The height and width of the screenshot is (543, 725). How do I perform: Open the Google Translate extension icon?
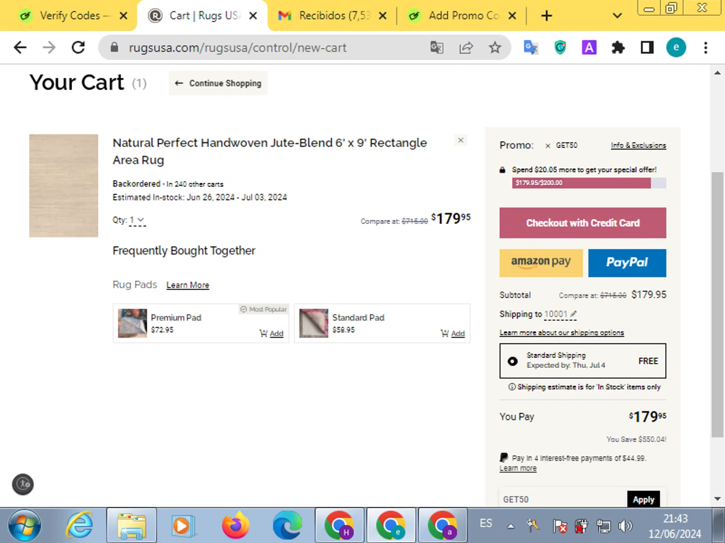click(531, 47)
